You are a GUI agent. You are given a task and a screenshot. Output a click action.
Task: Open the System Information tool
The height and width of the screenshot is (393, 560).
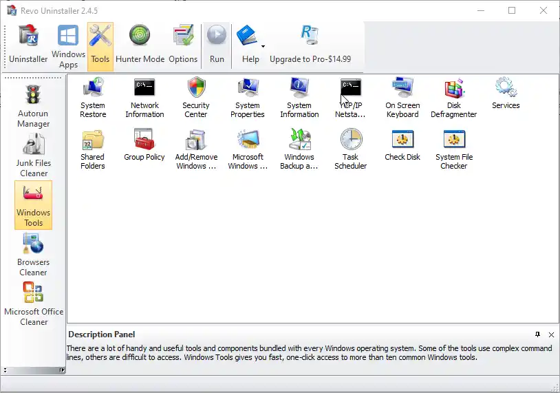299,98
